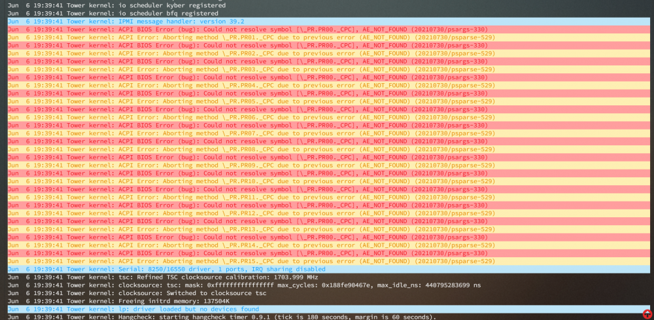Select the 'Switched to clocksource tsc' line
This screenshot has height=320, width=654.
329,293
